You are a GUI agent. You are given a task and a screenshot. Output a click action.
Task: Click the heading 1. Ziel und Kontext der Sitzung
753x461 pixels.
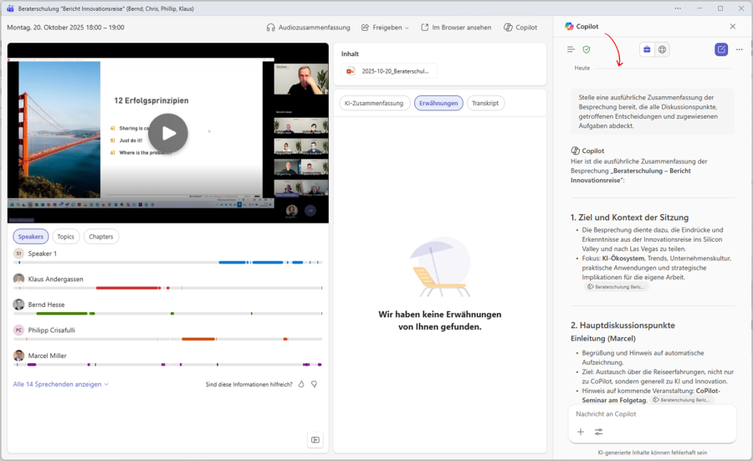click(x=629, y=218)
